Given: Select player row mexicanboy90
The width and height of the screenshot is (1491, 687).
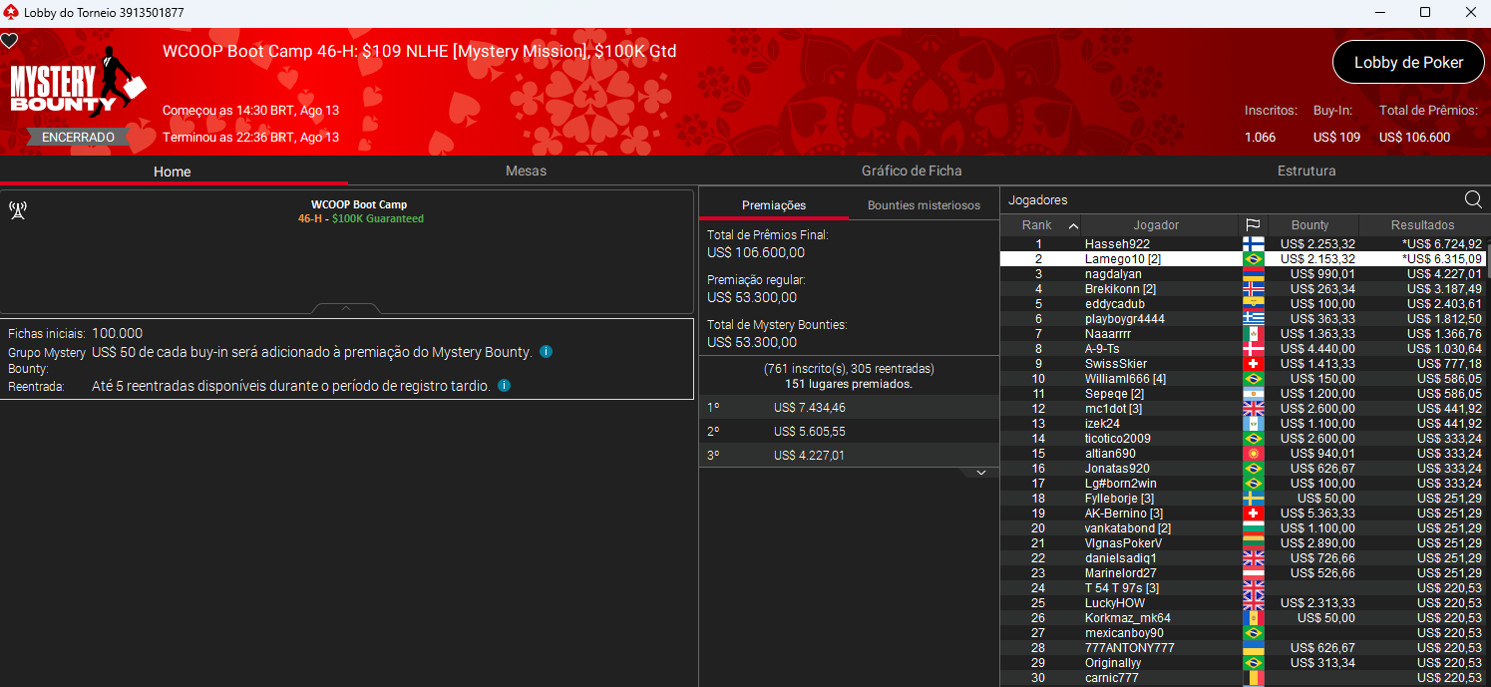Looking at the screenshot, I should coord(1243,633).
